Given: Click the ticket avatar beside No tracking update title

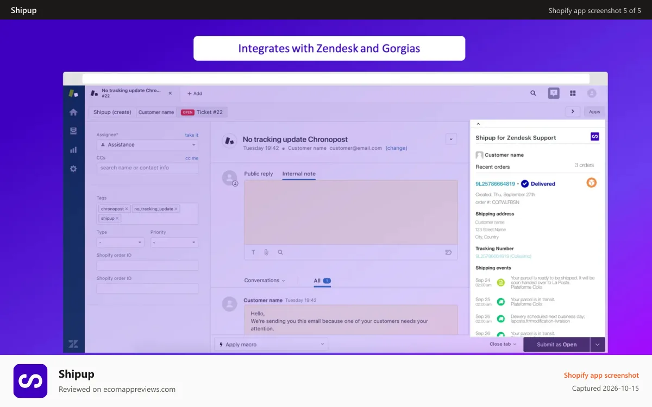Looking at the screenshot, I should (x=230, y=141).
